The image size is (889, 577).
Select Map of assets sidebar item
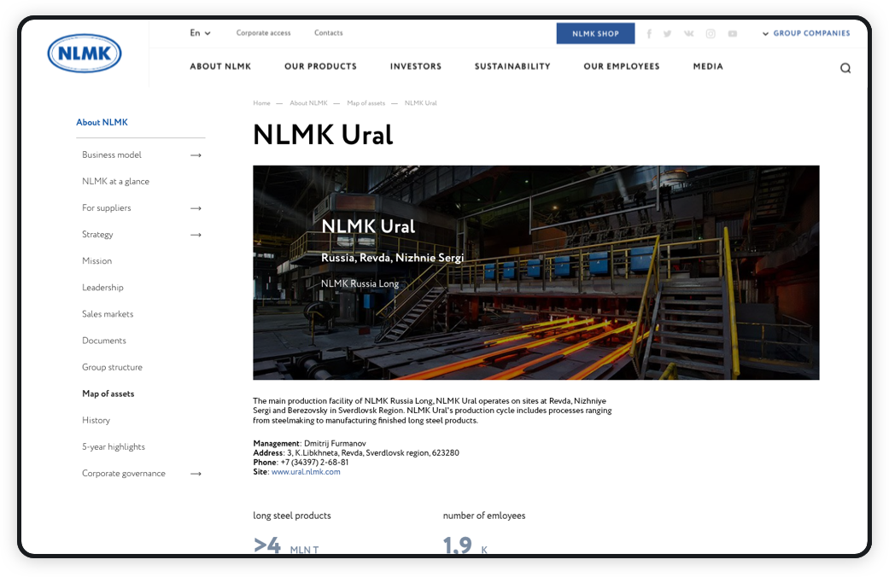108,394
